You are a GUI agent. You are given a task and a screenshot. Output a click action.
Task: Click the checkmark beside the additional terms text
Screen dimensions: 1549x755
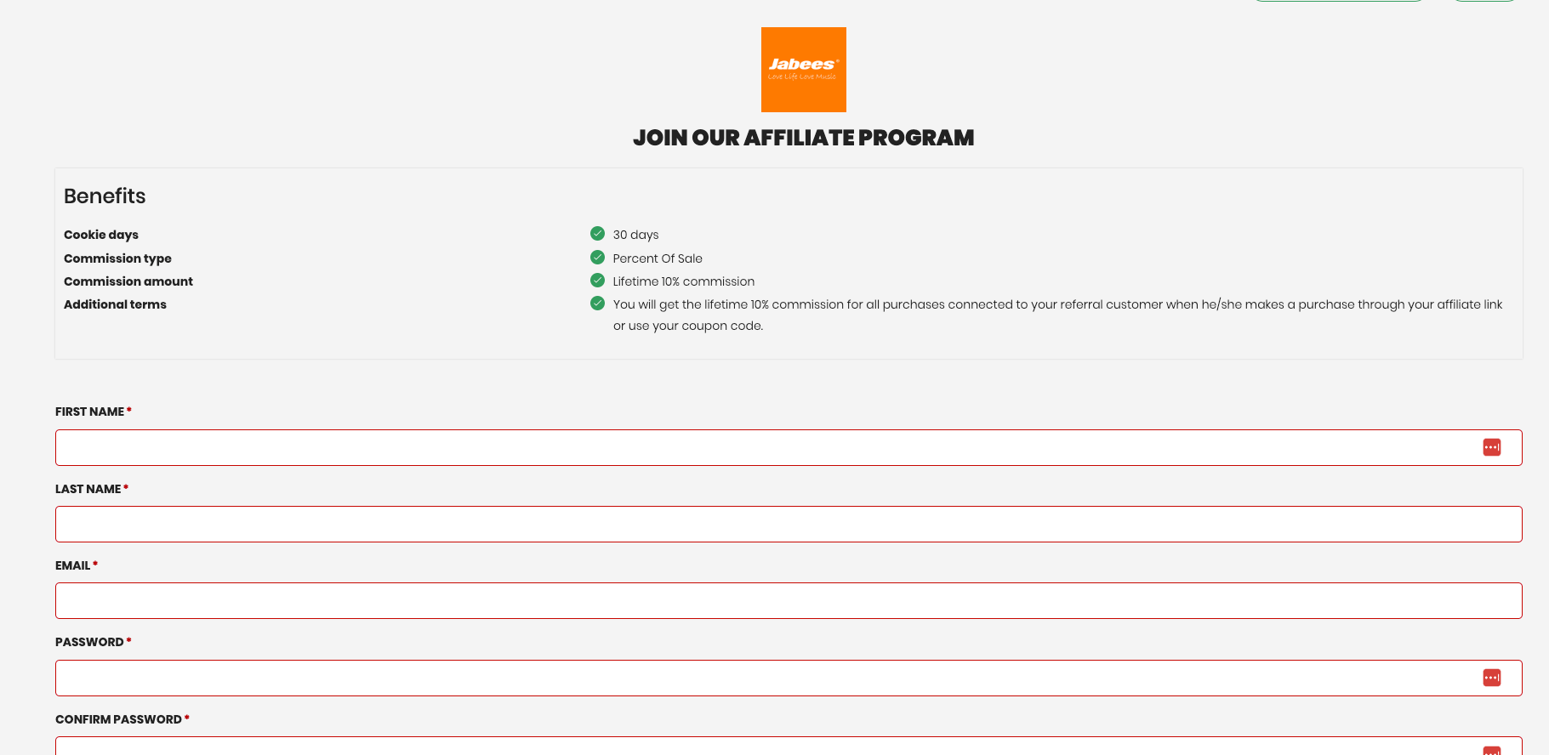click(597, 304)
